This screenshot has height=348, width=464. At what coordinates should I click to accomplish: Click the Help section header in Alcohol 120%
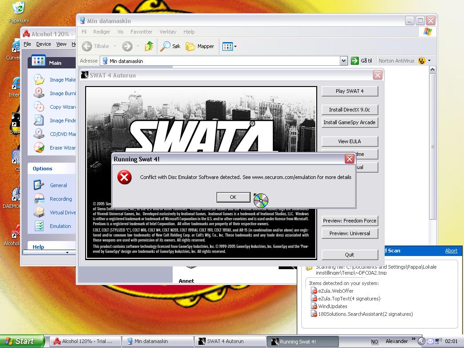point(38,247)
